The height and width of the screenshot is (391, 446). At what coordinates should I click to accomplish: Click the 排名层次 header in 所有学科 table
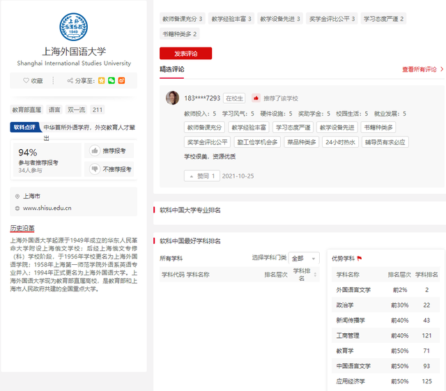[276, 275]
